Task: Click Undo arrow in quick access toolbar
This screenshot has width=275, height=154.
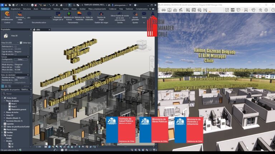Action: pyautogui.click(x=22, y=5)
